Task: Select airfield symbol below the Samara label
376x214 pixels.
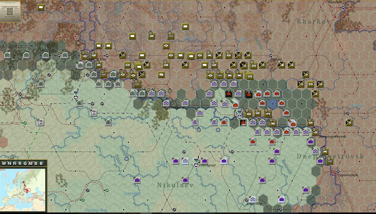Action: click(x=348, y=113)
